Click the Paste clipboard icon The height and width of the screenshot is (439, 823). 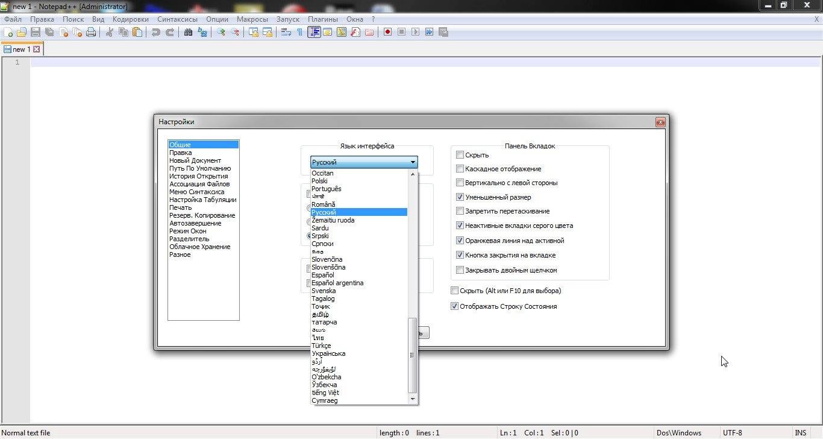point(137,32)
